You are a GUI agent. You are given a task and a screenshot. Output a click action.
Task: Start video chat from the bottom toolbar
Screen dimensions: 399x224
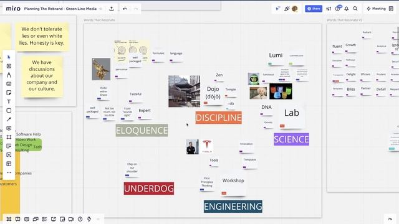pos(71,219)
